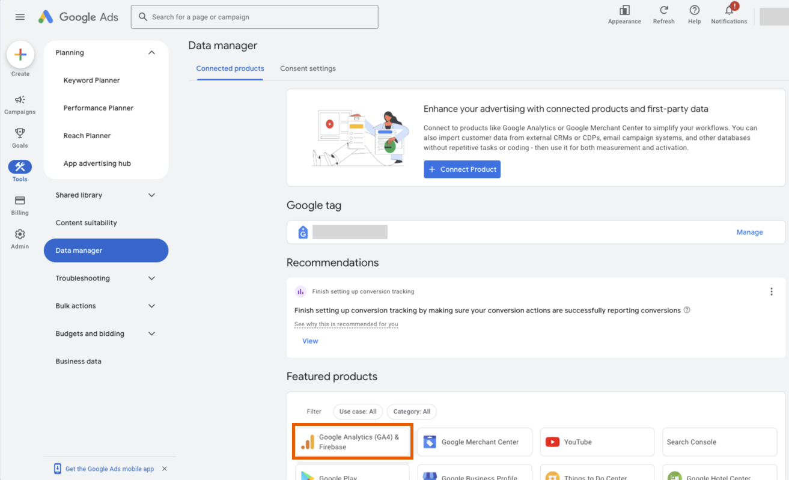The height and width of the screenshot is (480, 789).
Task: Expand the Troubleshooting section
Action: (151, 278)
